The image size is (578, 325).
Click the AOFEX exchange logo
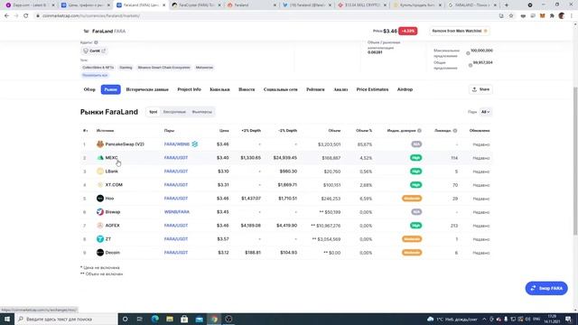tap(100, 226)
